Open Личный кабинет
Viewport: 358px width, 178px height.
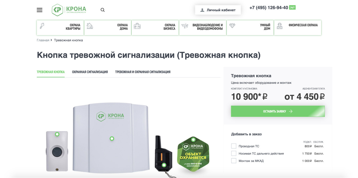point(218,10)
